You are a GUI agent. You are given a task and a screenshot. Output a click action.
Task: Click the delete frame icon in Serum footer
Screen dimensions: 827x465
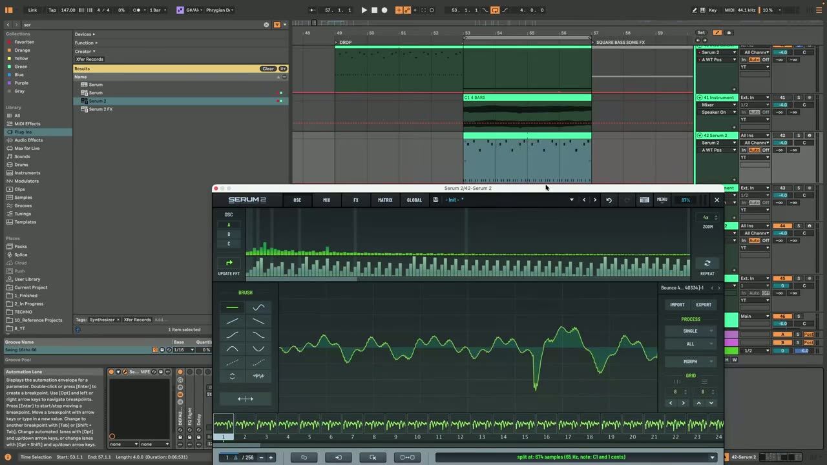(x=373, y=457)
